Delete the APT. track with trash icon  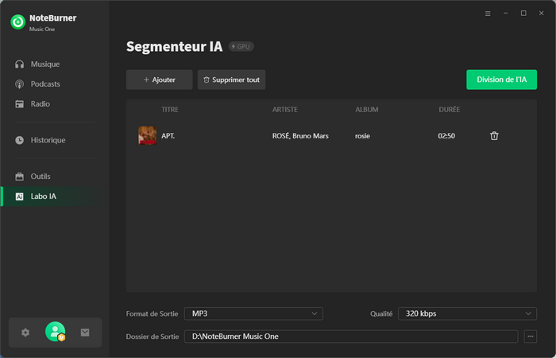[x=494, y=136]
